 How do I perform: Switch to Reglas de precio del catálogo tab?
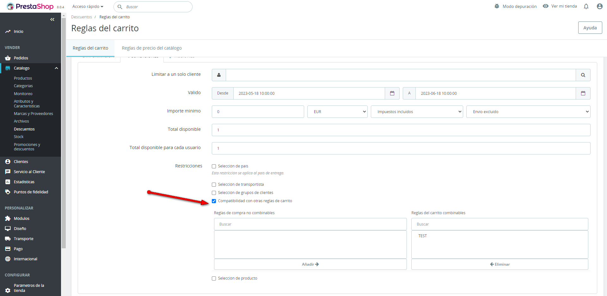click(x=152, y=48)
